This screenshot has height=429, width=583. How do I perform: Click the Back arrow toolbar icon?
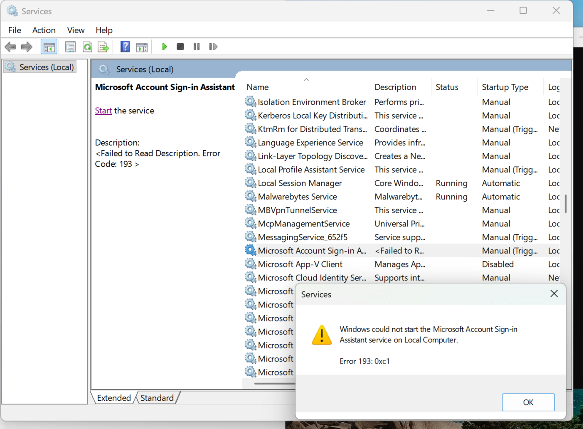11,47
